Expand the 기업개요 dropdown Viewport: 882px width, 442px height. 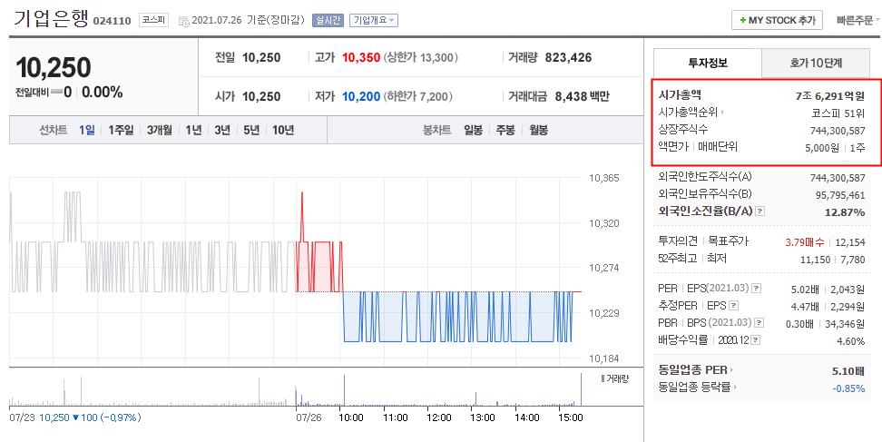374,20
